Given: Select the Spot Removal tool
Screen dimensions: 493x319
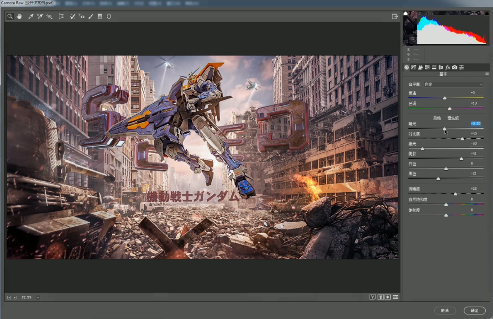Looking at the screenshot, I should coord(72,16).
